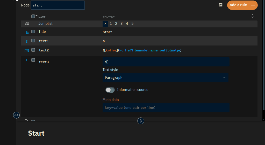Click the Add a rule button
Viewport: 265px width, 145px height.
click(242, 5)
